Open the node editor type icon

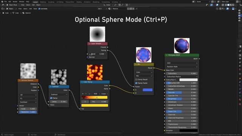point(3,9)
